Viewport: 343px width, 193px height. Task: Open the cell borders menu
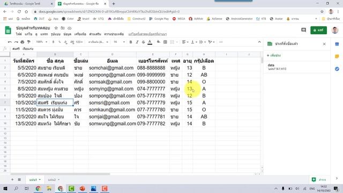(x=165, y=42)
